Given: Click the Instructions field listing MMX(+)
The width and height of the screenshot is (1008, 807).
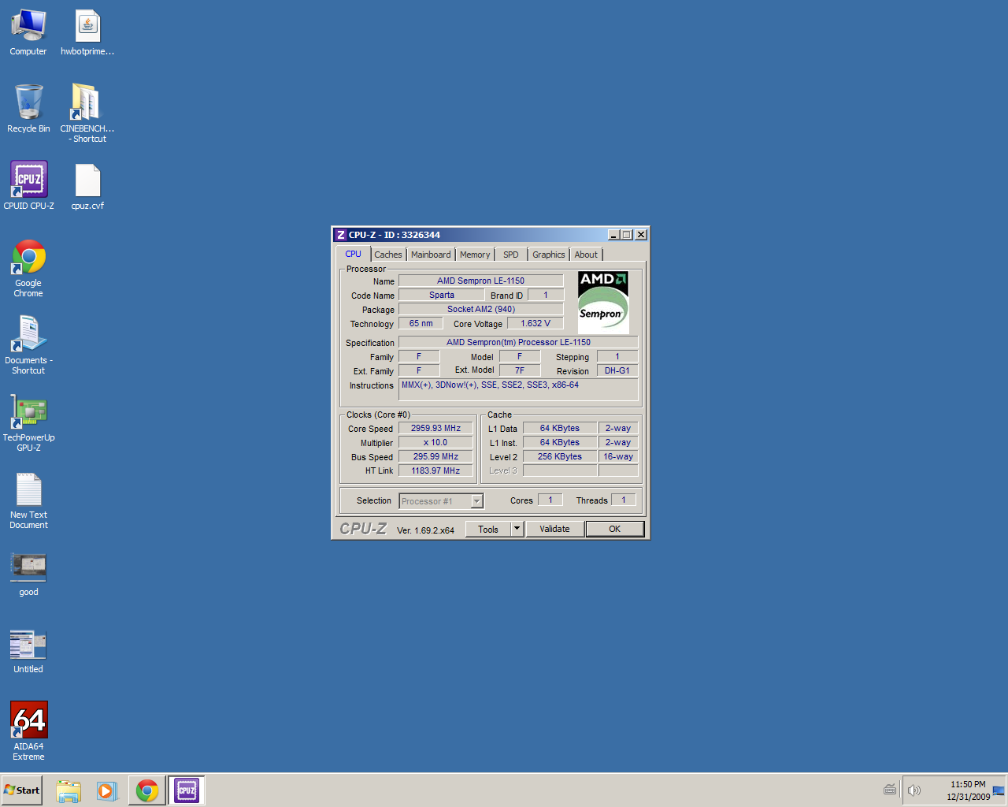Looking at the screenshot, I should tap(518, 389).
